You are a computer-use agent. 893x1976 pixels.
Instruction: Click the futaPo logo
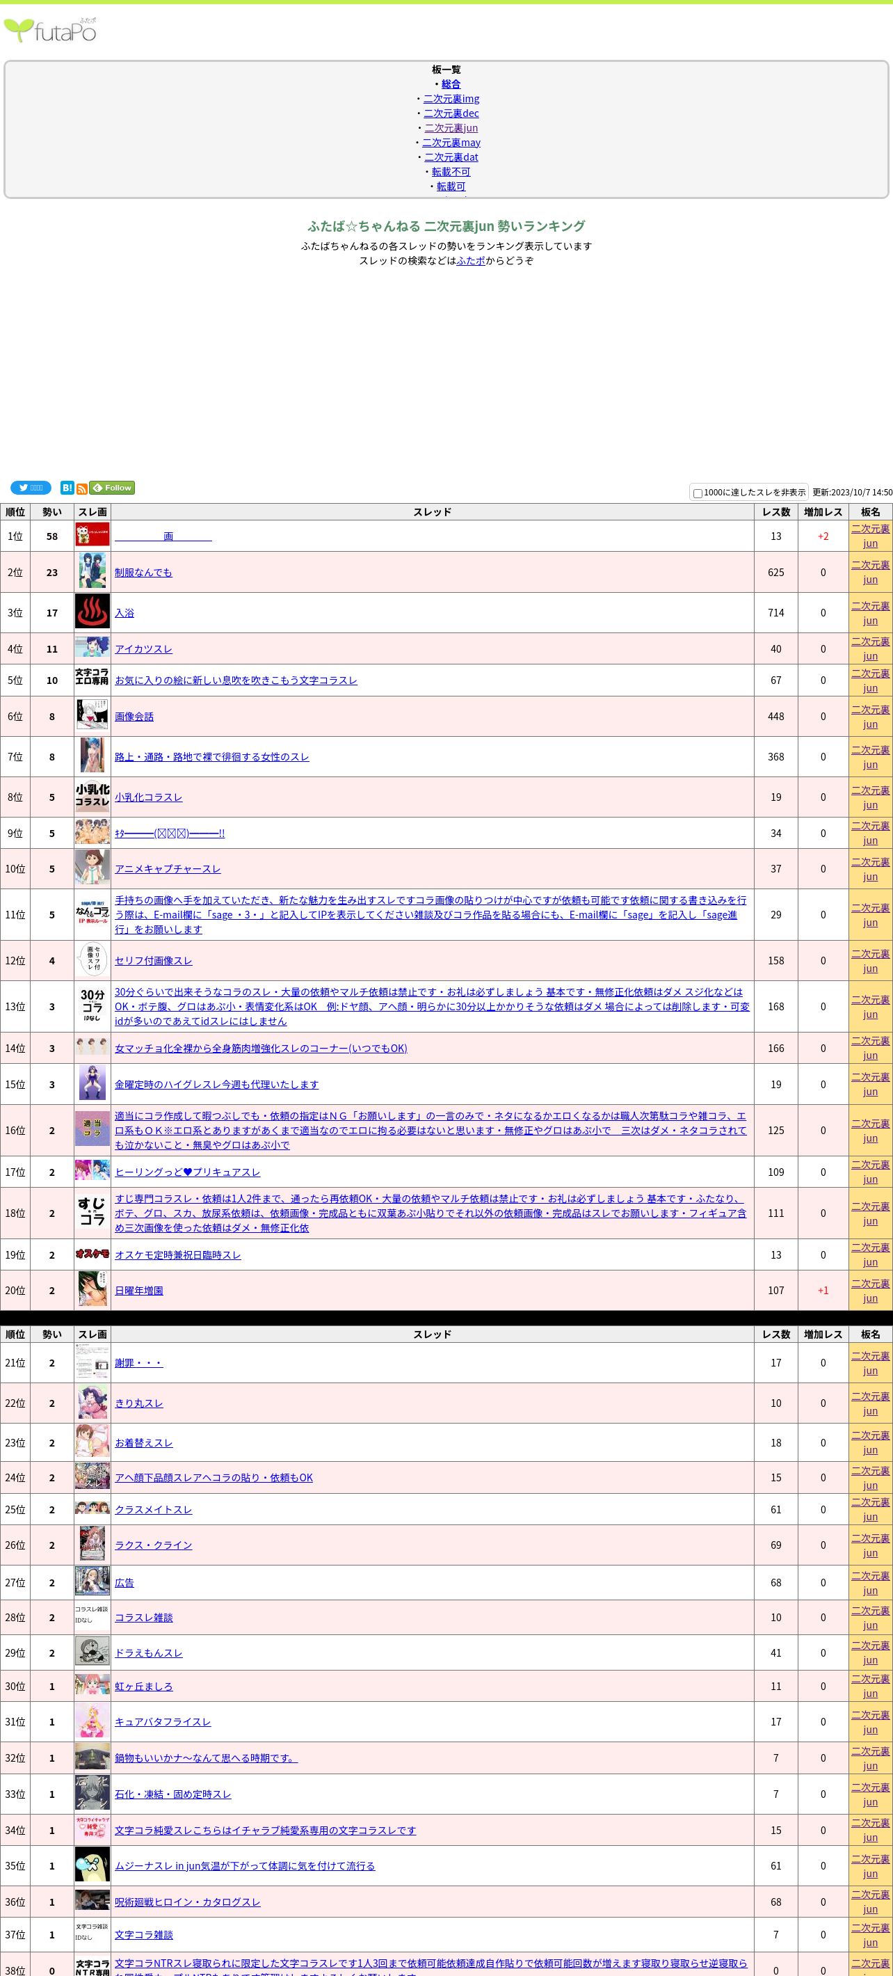click(50, 30)
